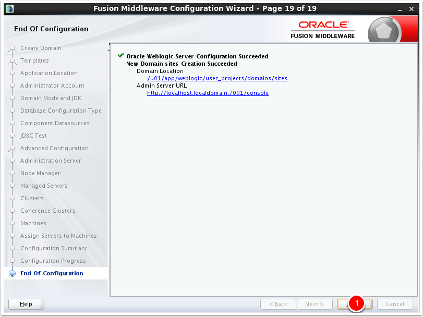Select the Coherence Clusters step

pyautogui.click(x=47, y=211)
